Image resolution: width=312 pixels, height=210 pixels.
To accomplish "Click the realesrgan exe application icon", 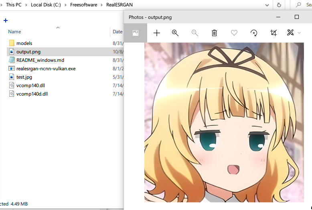I will [12, 69].
